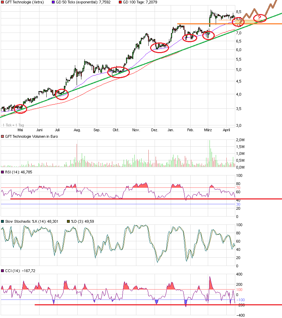
Task: Click the 4,5 price axis value
Action: coord(239,81)
